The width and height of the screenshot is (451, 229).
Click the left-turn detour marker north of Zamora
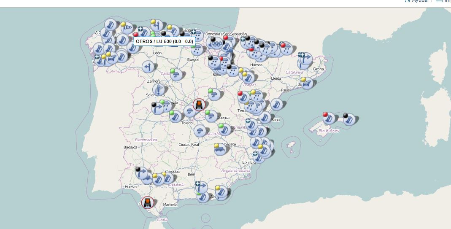pos(148,67)
